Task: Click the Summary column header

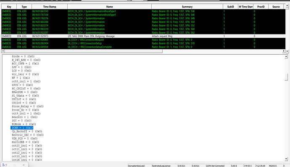Action: (x=187, y=7)
